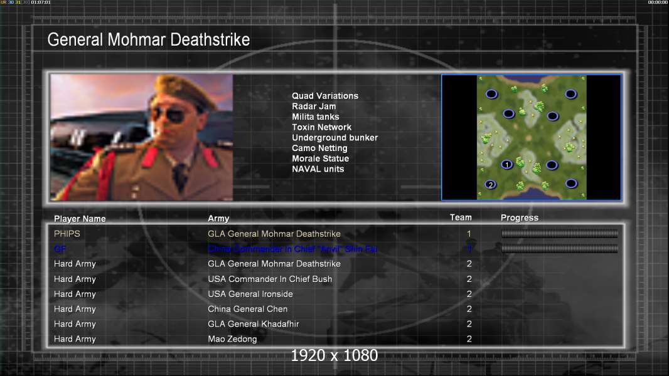
Task: Click the General Mohmar Deathstrike portrait image
Action: click(x=142, y=137)
